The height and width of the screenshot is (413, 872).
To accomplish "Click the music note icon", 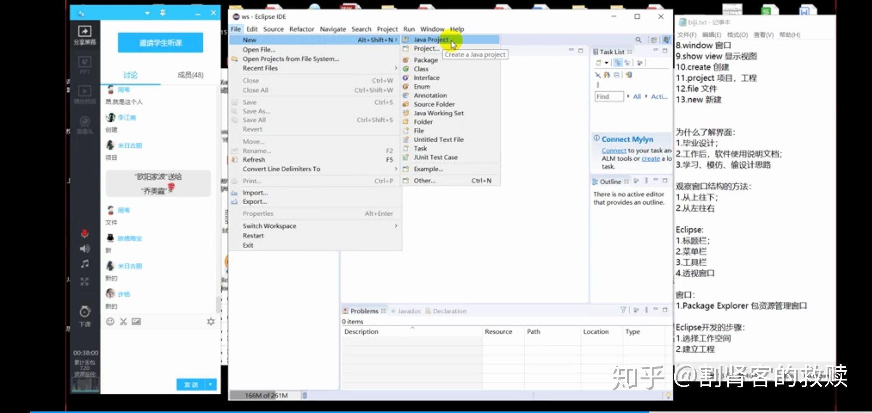I will pos(85,264).
